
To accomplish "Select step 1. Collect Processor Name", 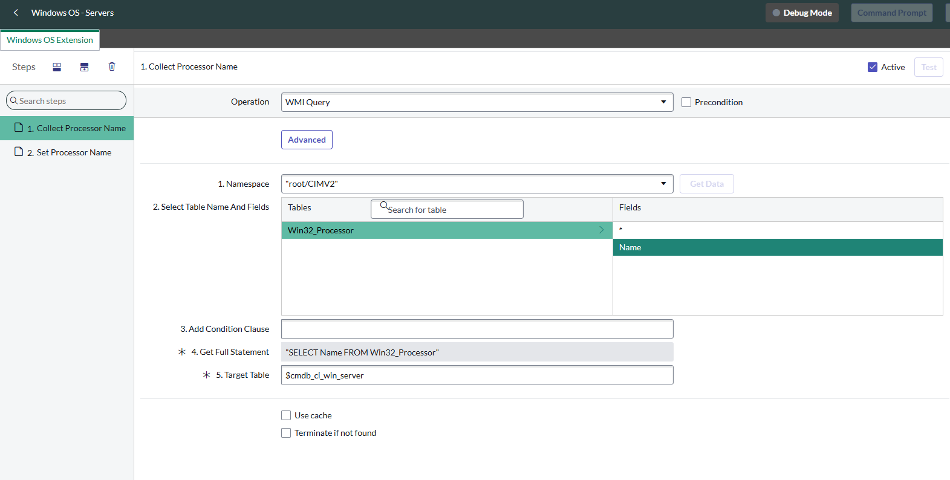I will point(67,128).
